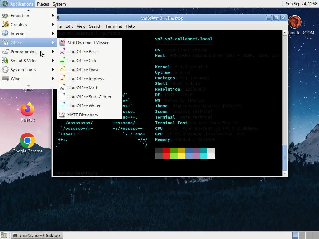Select the Ultimate DOOM desktop icon
The image size is (319, 239).
[x=295, y=22]
